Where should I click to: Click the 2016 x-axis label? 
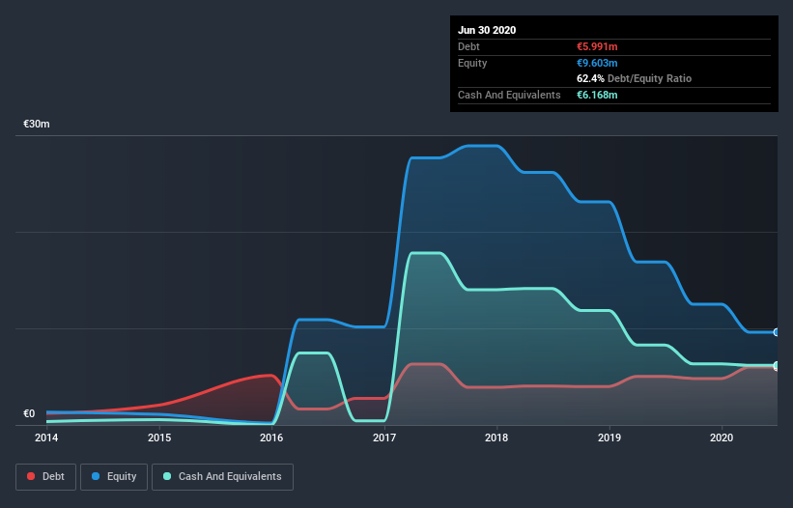[271, 437]
